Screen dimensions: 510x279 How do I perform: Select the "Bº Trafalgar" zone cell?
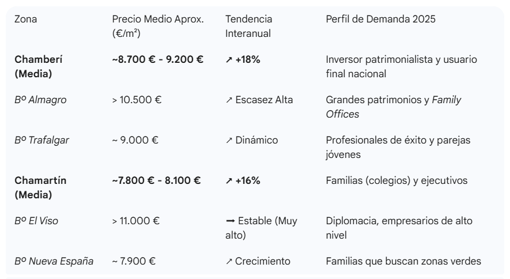click(x=41, y=140)
